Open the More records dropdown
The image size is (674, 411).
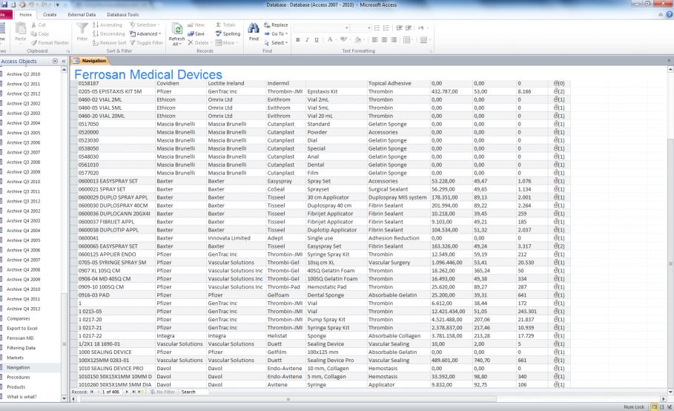[227, 43]
